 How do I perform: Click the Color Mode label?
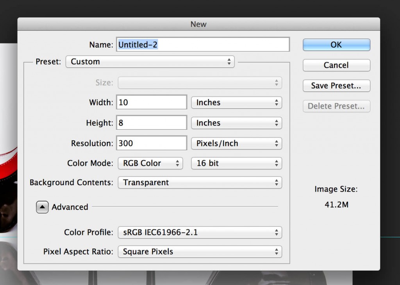[x=90, y=163]
